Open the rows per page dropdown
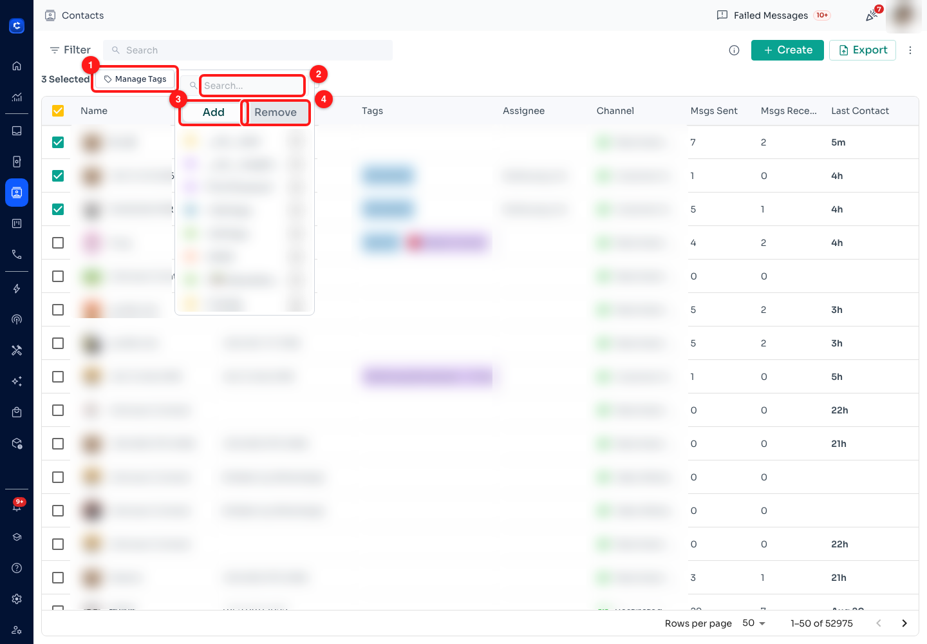The height and width of the screenshot is (644, 927). (754, 623)
